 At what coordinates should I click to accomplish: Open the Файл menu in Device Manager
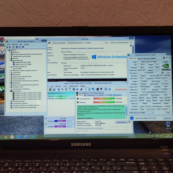click(x=9, y=44)
